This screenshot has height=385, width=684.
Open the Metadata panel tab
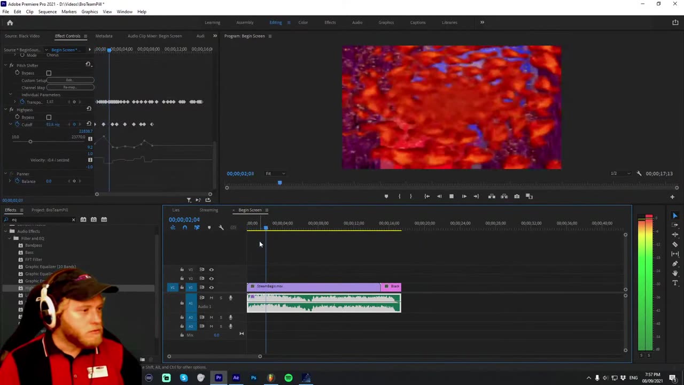coord(104,36)
